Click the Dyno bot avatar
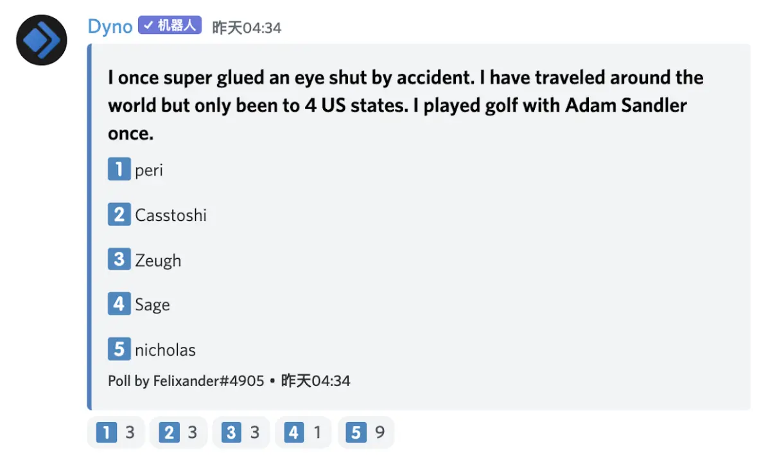The image size is (768, 465). pyautogui.click(x=42, y=40)
